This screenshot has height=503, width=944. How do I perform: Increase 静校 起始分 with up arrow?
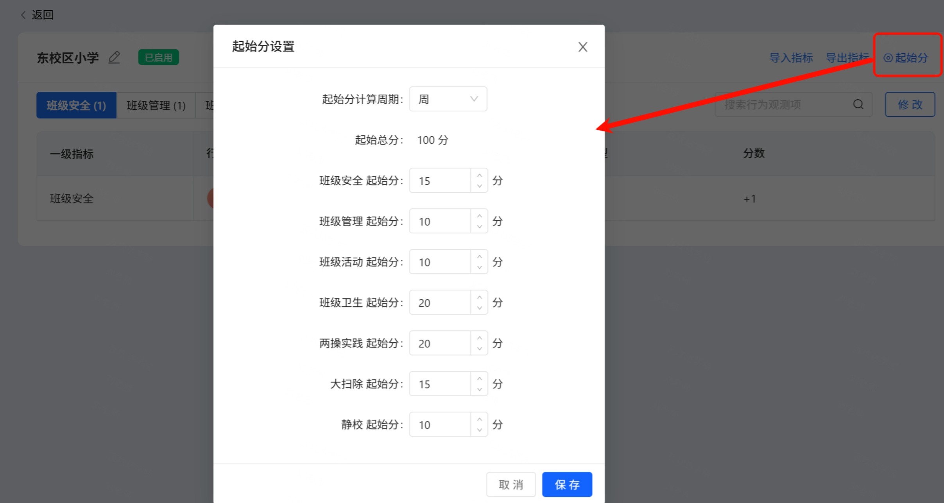[x=479, y=419]
